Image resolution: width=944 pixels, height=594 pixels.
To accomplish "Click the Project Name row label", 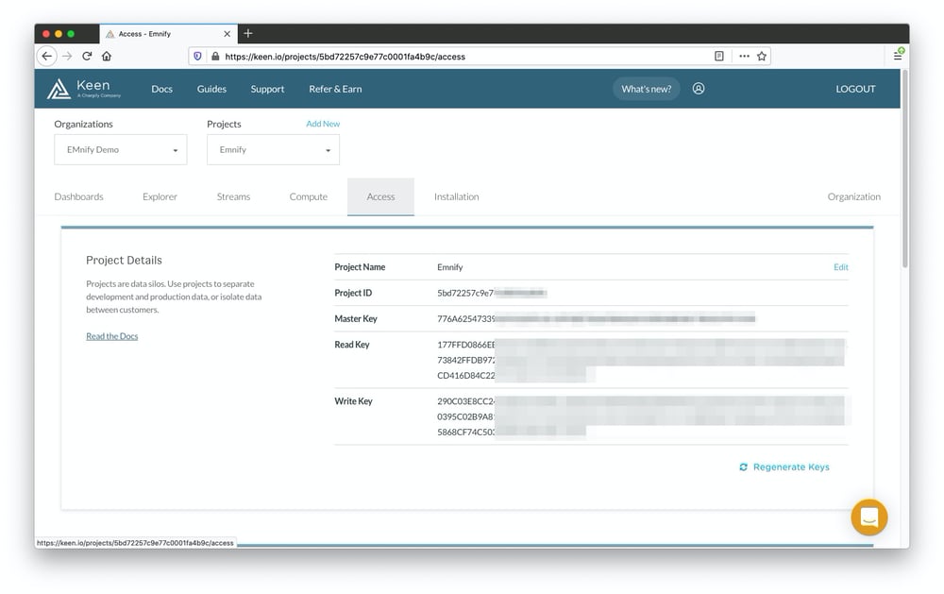I will pos(360,267).
